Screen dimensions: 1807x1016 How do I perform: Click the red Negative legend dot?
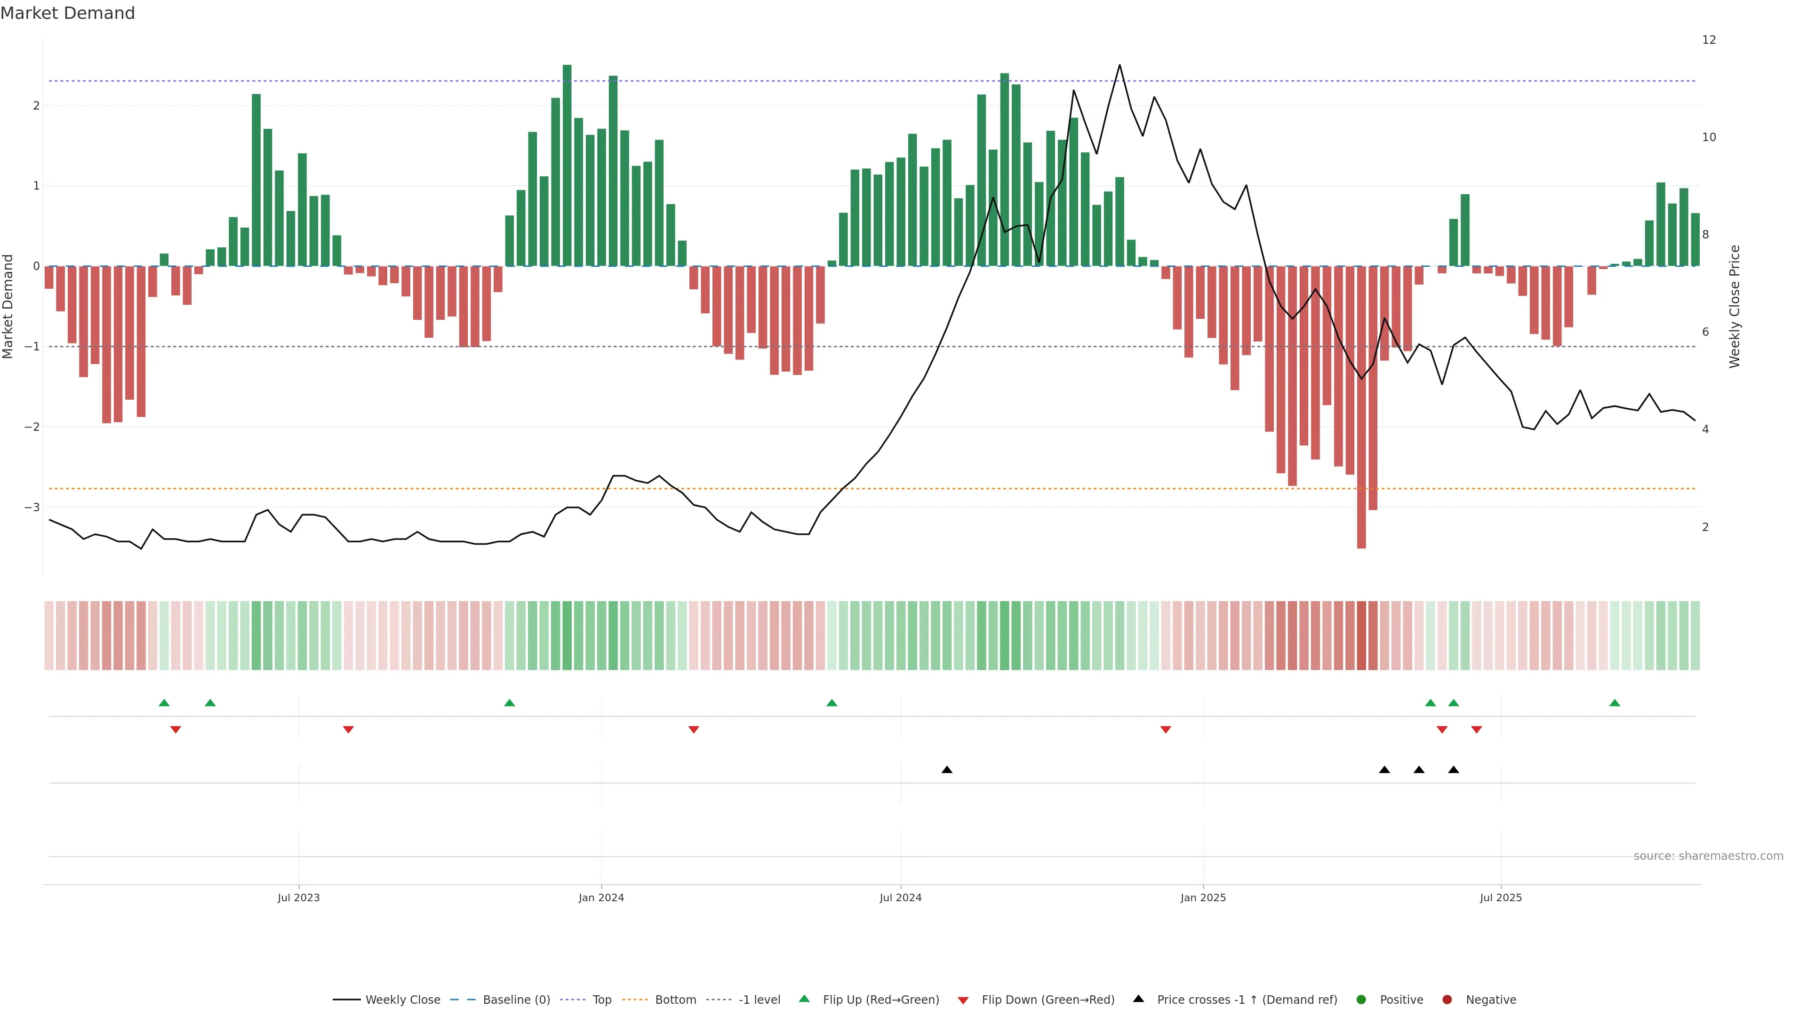1447,999
